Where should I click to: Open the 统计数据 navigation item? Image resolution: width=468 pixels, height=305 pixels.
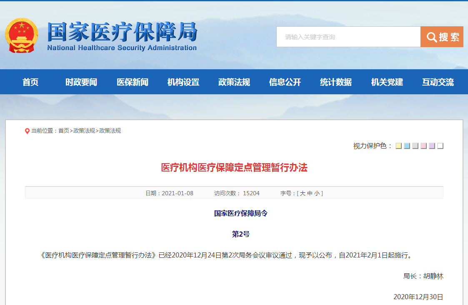point(336,82)
